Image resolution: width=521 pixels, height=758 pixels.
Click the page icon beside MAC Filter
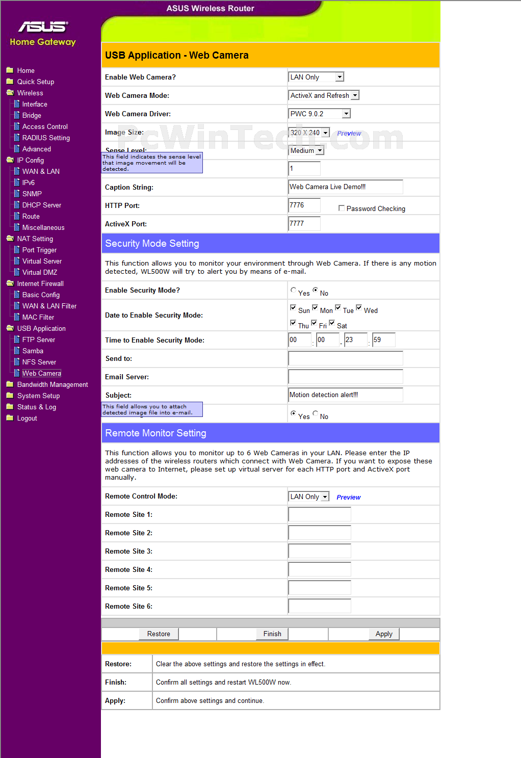click(x=17, y=317)
